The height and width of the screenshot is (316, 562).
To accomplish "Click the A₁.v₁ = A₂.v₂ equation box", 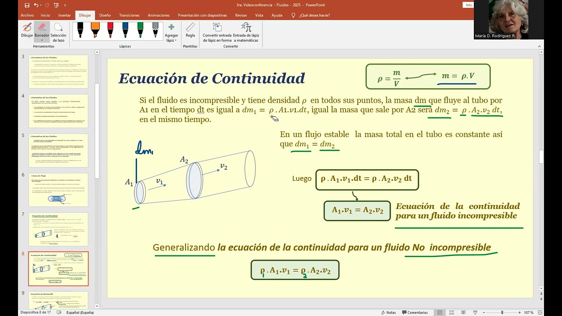I will [357, 210].
